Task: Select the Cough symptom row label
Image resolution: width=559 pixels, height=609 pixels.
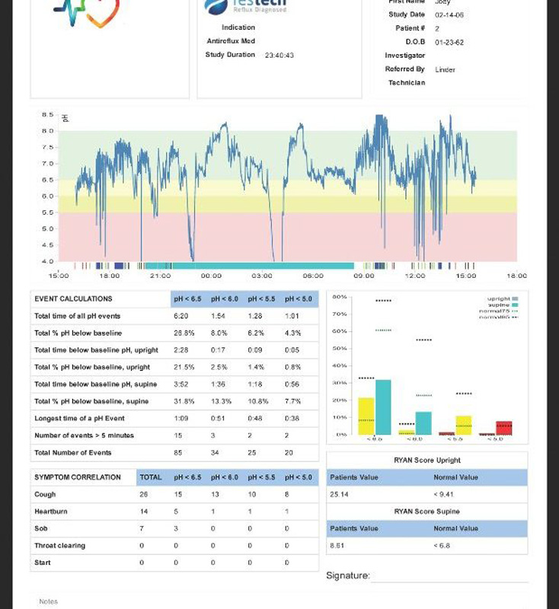Action: click(45, 495)
